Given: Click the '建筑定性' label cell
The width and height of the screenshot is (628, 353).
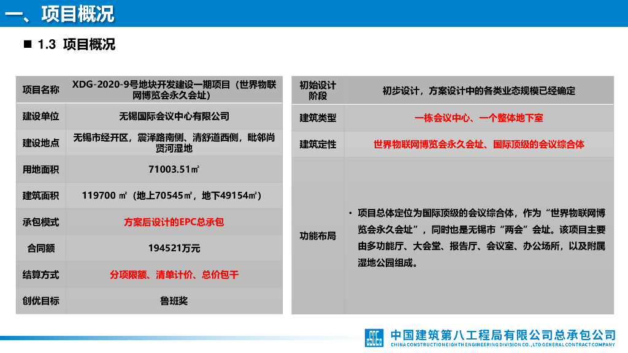Looking at the screenshot, I should [x=318, y=145].
